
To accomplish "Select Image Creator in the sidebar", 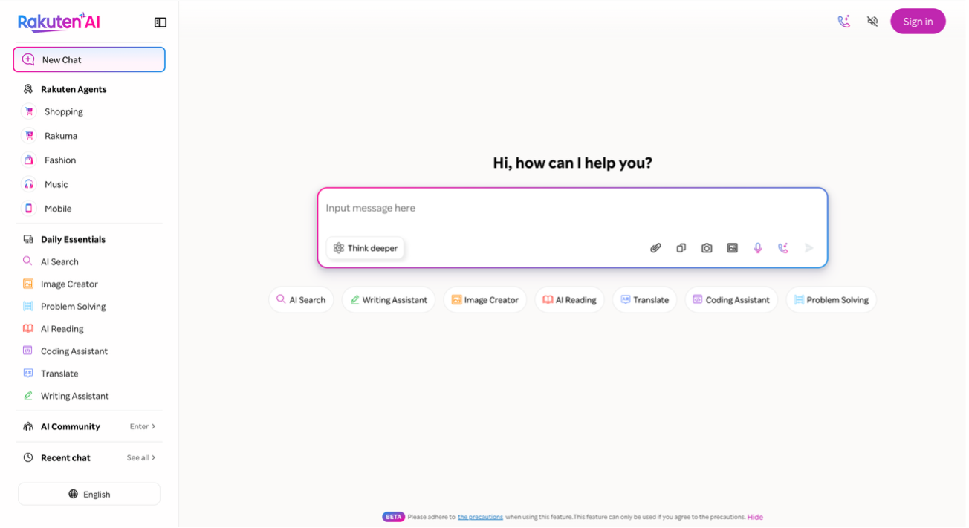I will click(x=69, y=284).
